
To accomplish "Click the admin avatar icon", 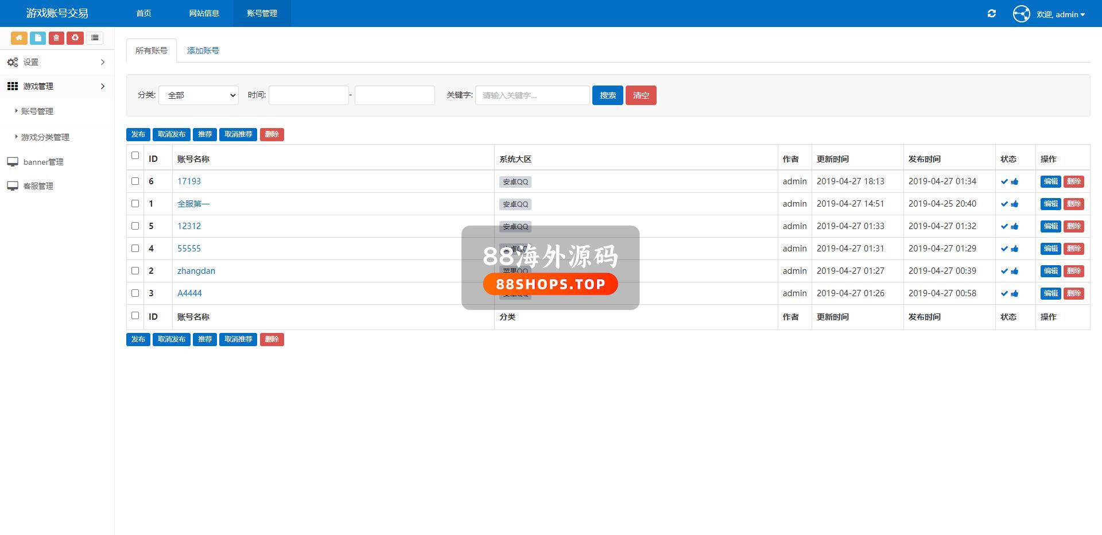I will 1021,14.
